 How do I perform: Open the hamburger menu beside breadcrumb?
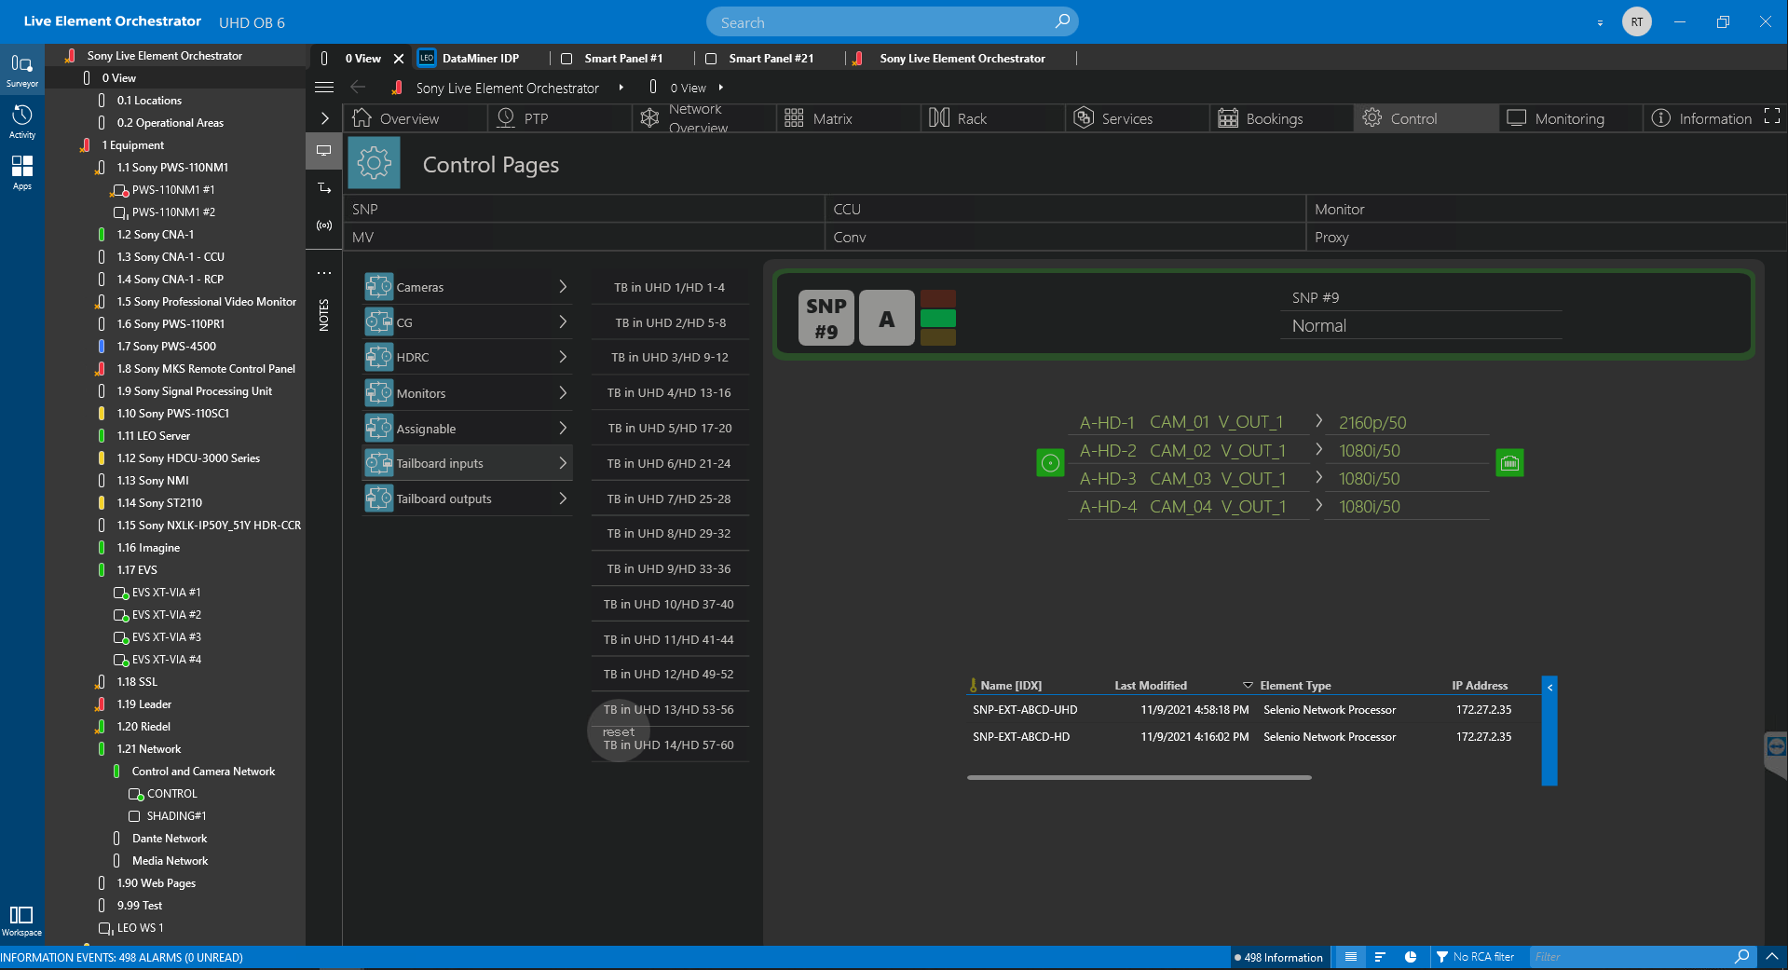tap(324, 88)
